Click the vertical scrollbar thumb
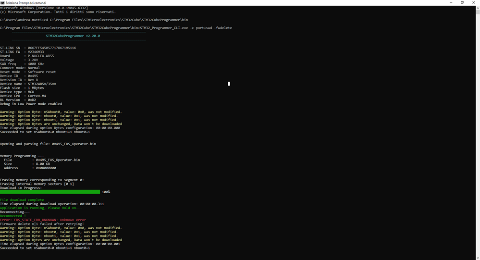Screen dimensions: 480x260 478,12
